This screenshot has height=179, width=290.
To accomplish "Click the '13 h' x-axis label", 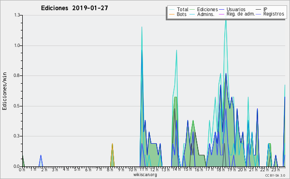I will [x=165, y=170].
